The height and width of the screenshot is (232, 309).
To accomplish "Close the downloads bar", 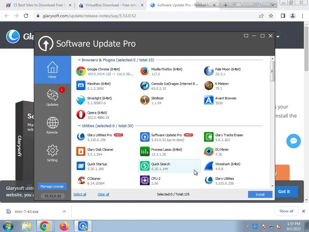I will pos(304,211).
